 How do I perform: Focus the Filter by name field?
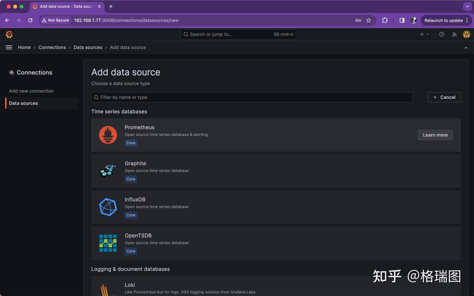(x=252, y=97)
